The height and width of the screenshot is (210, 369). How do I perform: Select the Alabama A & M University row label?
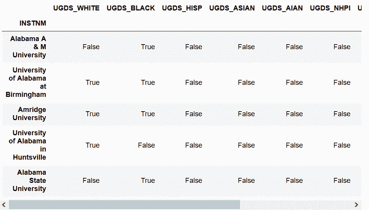[x=28, y=47]
